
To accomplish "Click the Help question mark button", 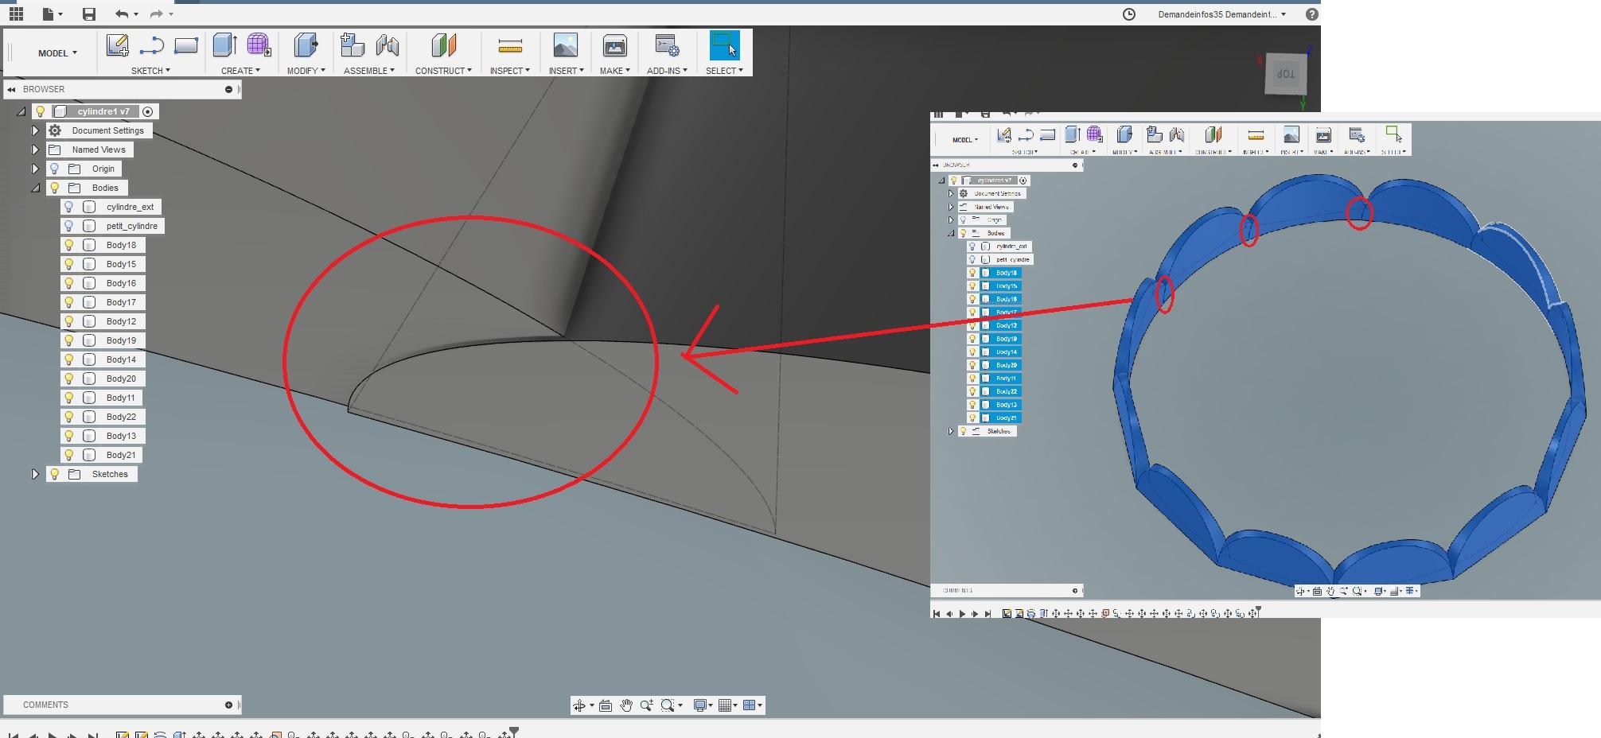I will [x=1312, y=14].
